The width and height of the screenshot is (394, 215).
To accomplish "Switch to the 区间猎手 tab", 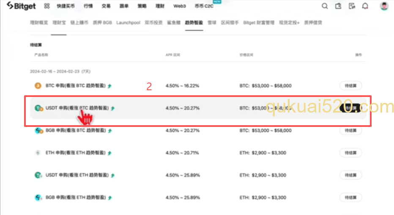I will click(230, 22).
